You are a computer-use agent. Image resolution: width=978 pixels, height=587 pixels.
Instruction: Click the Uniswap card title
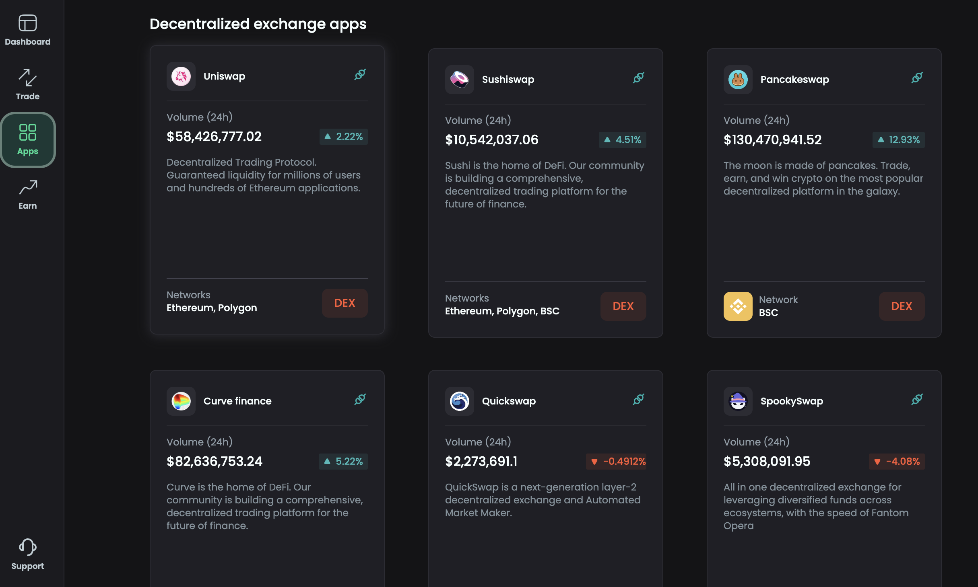[x=225, y=76]
